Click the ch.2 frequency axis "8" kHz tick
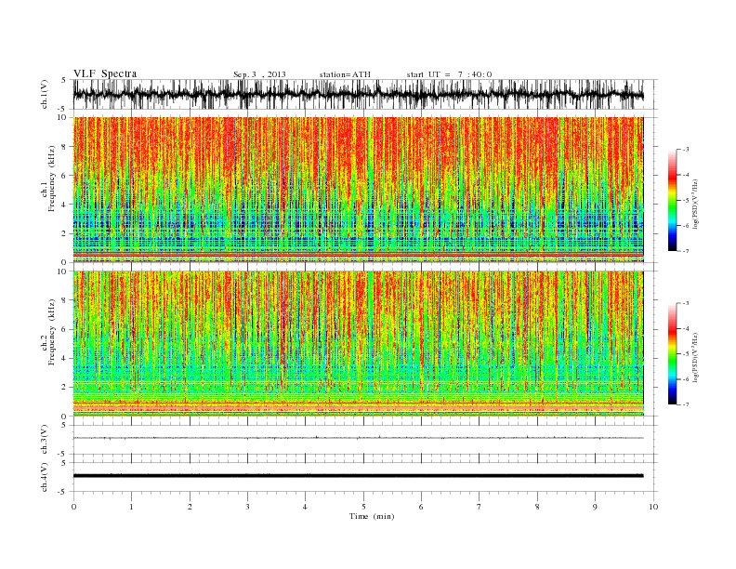This screenshot has height=569, width=736. (64, 300)
